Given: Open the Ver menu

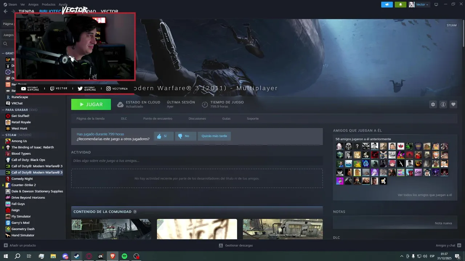Looking at the screenshot, I should (x=23, y=4).
